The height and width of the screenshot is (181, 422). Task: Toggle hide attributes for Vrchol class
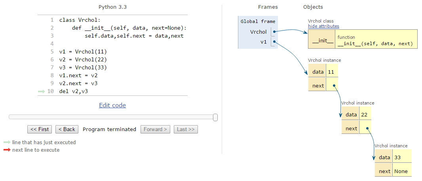[x=323, y=26]
